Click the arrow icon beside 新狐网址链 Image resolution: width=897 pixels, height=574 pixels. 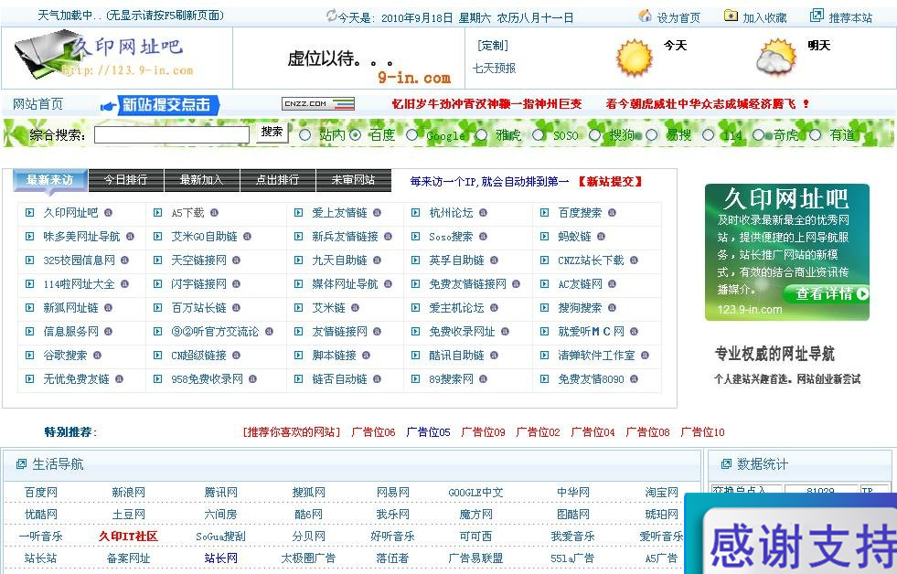point(30,308)
